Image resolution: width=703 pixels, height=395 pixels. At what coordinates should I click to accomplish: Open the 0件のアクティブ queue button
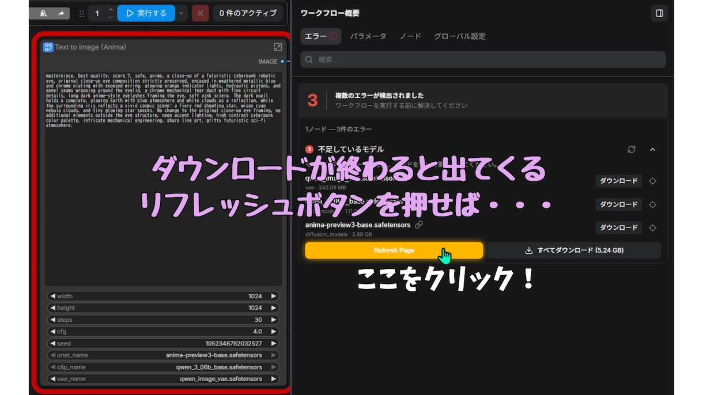248,13
